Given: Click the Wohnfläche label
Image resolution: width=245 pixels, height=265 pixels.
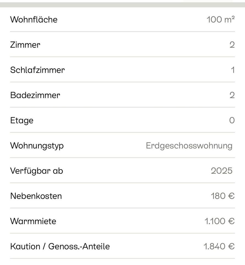Looking at the screenshot, I should point(34,20).
